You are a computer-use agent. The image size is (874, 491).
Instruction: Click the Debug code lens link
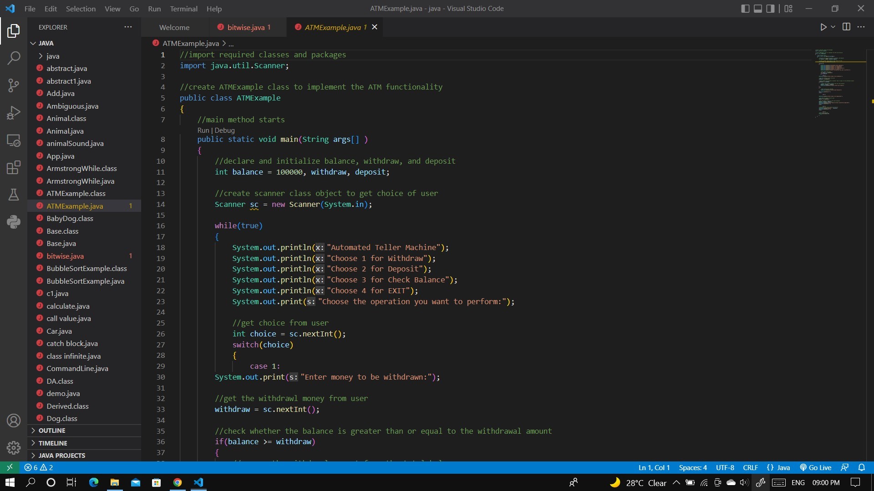coord(224,130)
